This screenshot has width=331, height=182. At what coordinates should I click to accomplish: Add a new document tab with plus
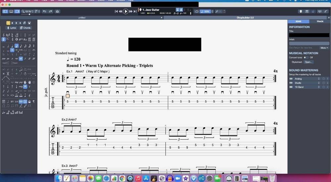[x=329, y=18]
